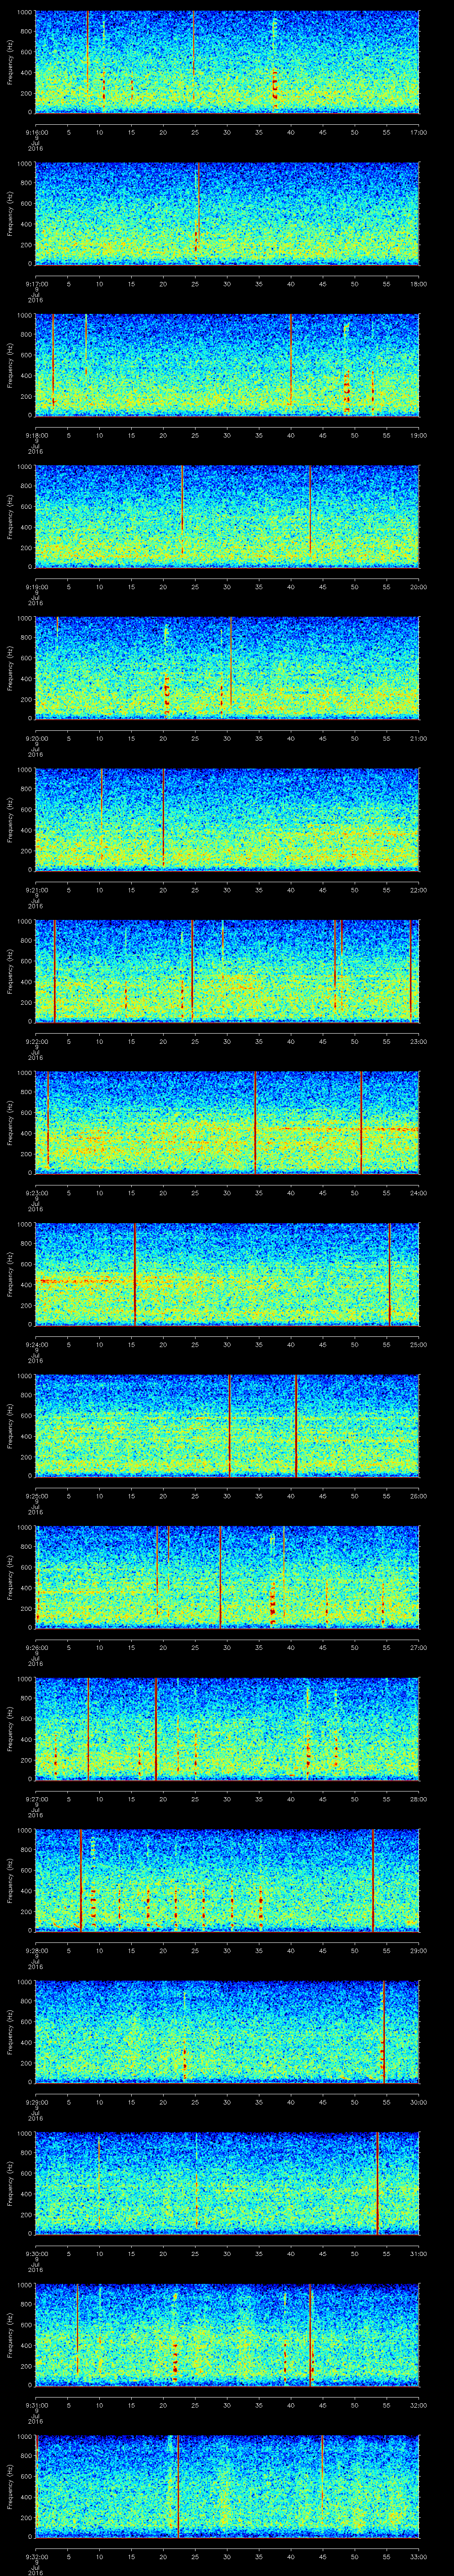Select the spectrogram panel starting at 9:32:00

pos(227,2487)
